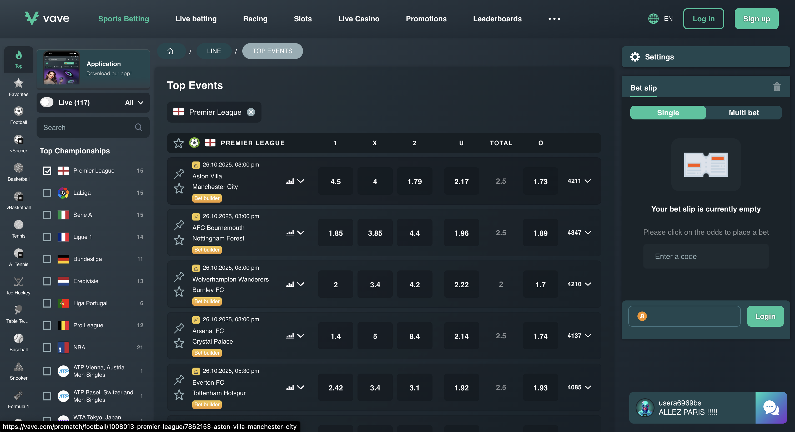Favorite the Arsenal FC vs Crystal Palace match

click(179, 343)
